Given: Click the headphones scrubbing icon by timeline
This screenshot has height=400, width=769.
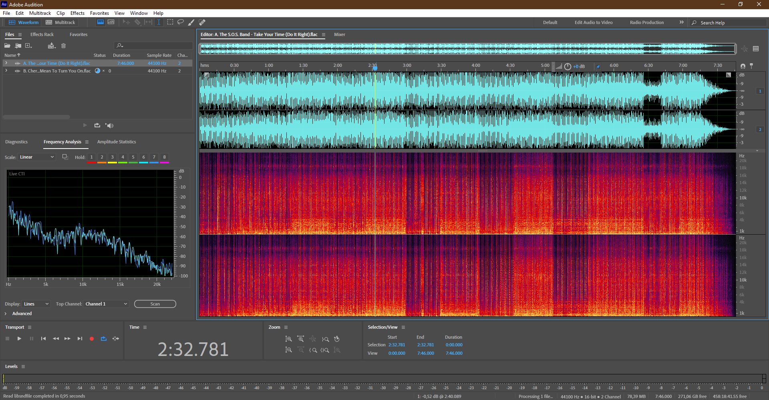Looking at the screenshot, I should (743, 66).
